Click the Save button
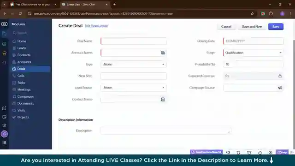The image size is (295, 166). [276, 27]
